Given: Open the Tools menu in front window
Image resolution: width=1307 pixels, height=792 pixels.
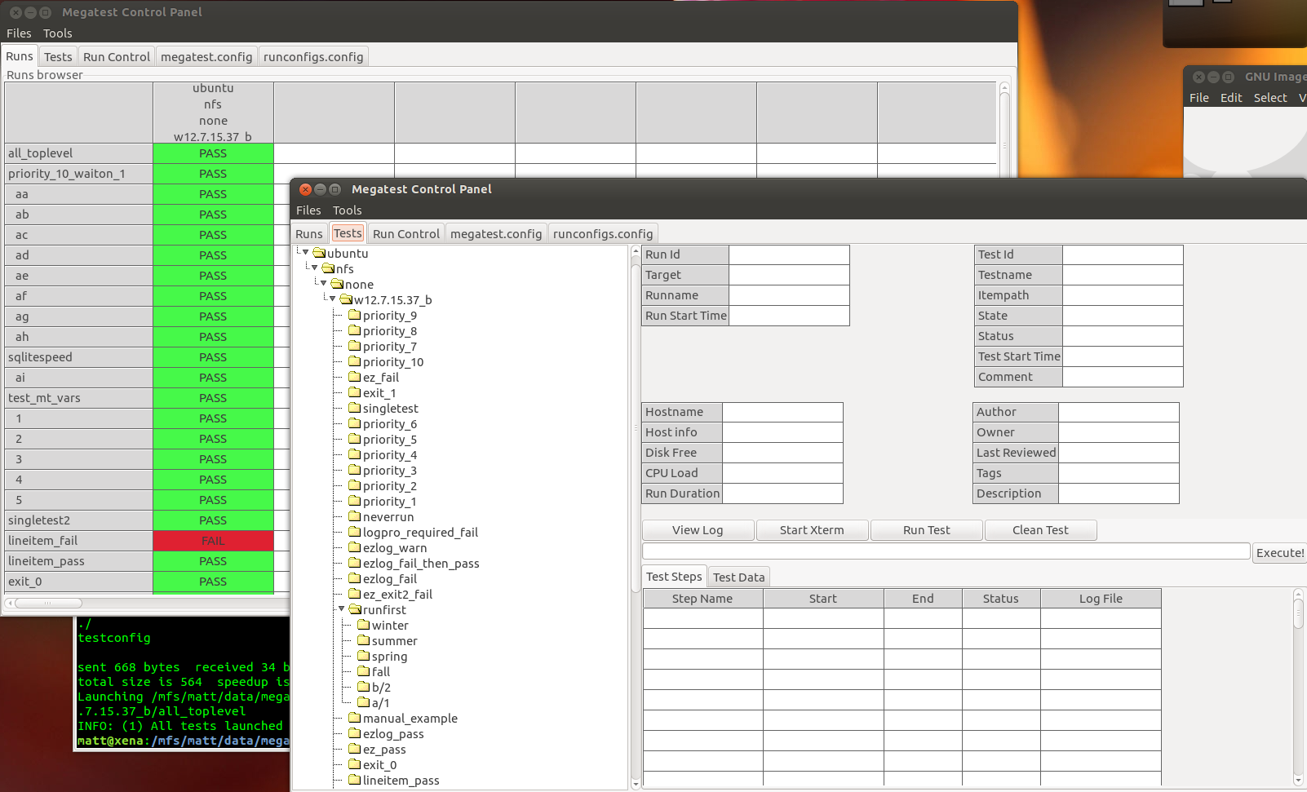Looking at the screenshot, I should [x=347, y=210].
